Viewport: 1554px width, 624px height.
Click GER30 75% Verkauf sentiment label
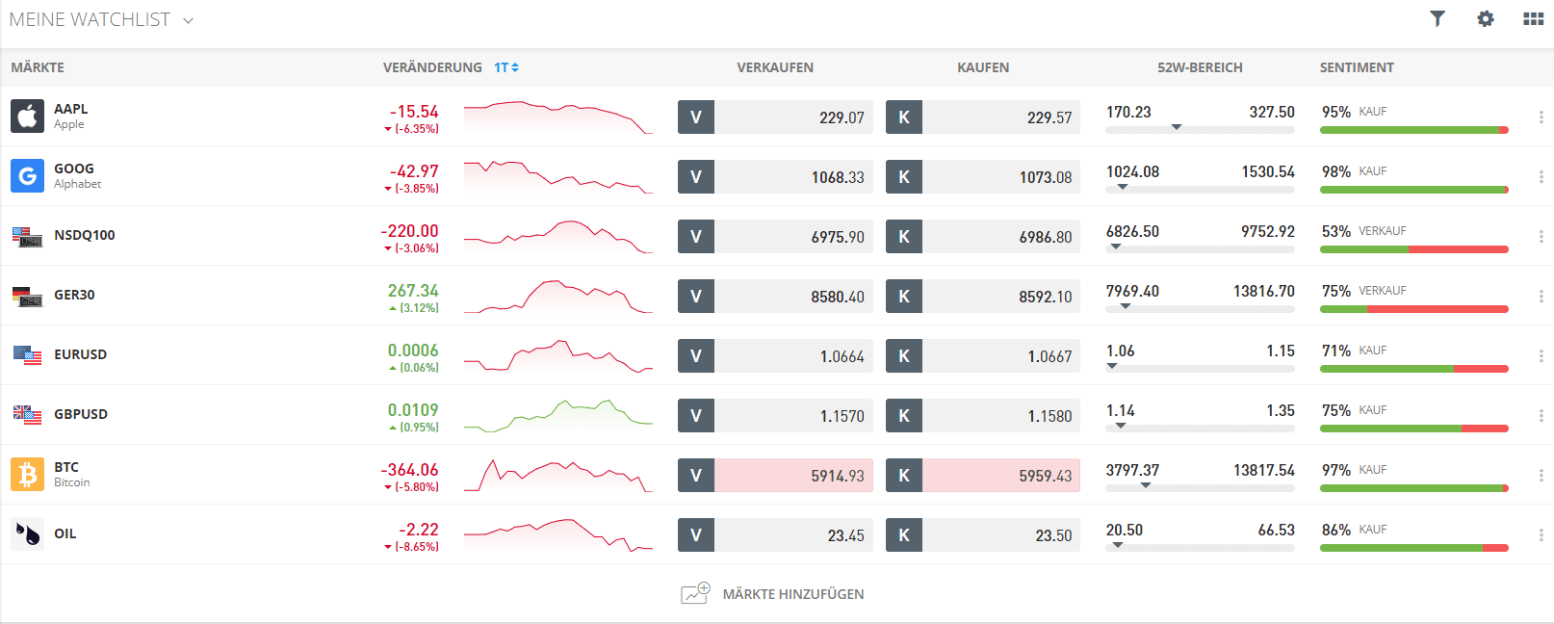(x=1363, y=291)
